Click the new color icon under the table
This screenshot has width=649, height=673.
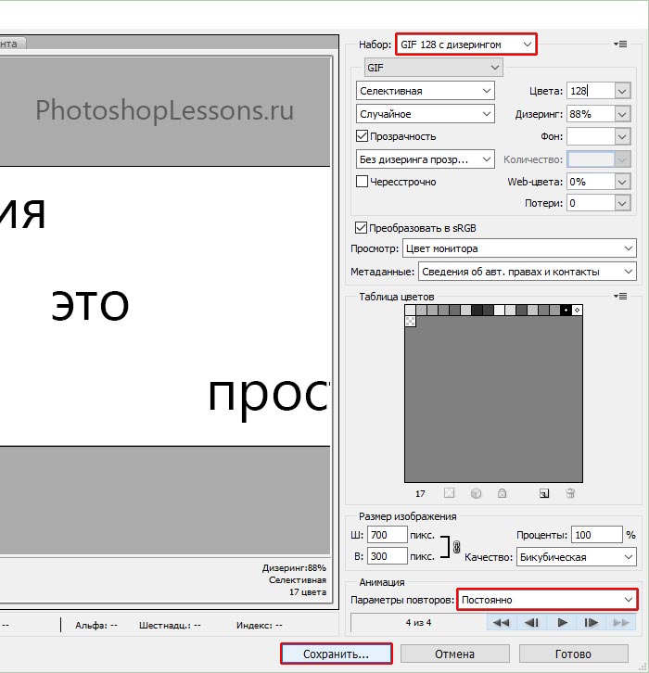pos(544,493)
